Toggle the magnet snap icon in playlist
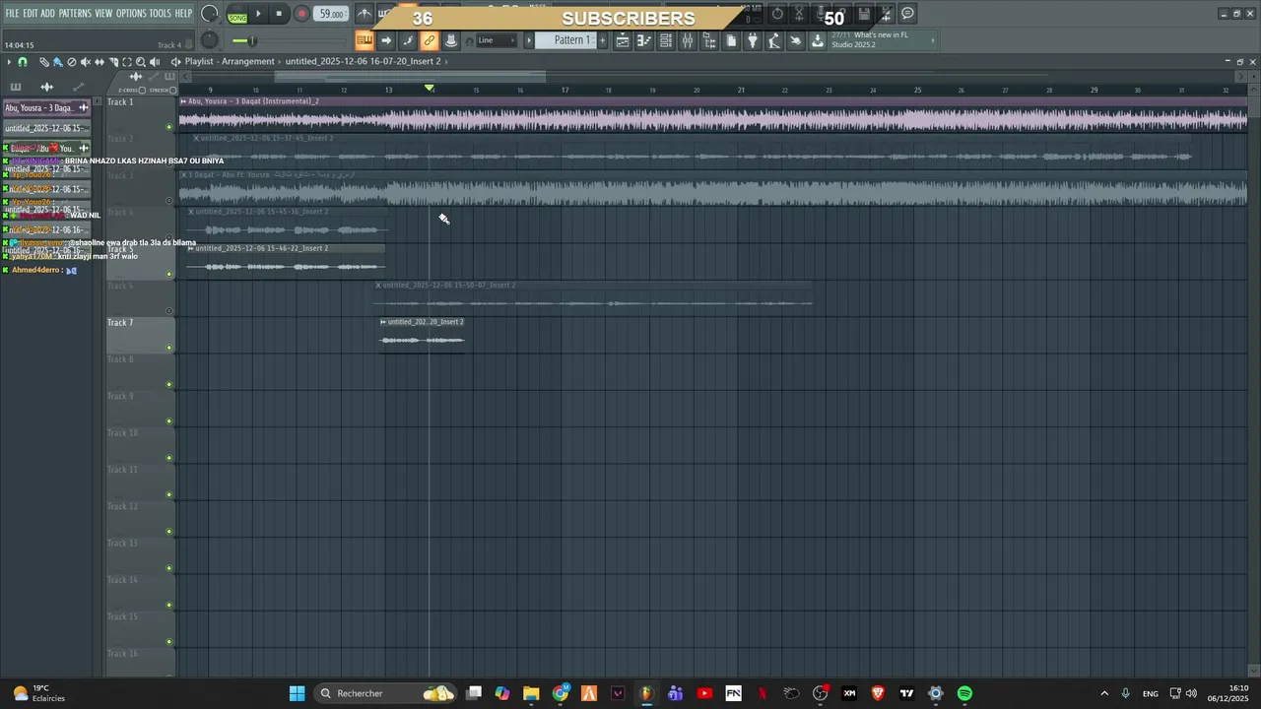The image size is (1261, 709). [x=23, y=62]
